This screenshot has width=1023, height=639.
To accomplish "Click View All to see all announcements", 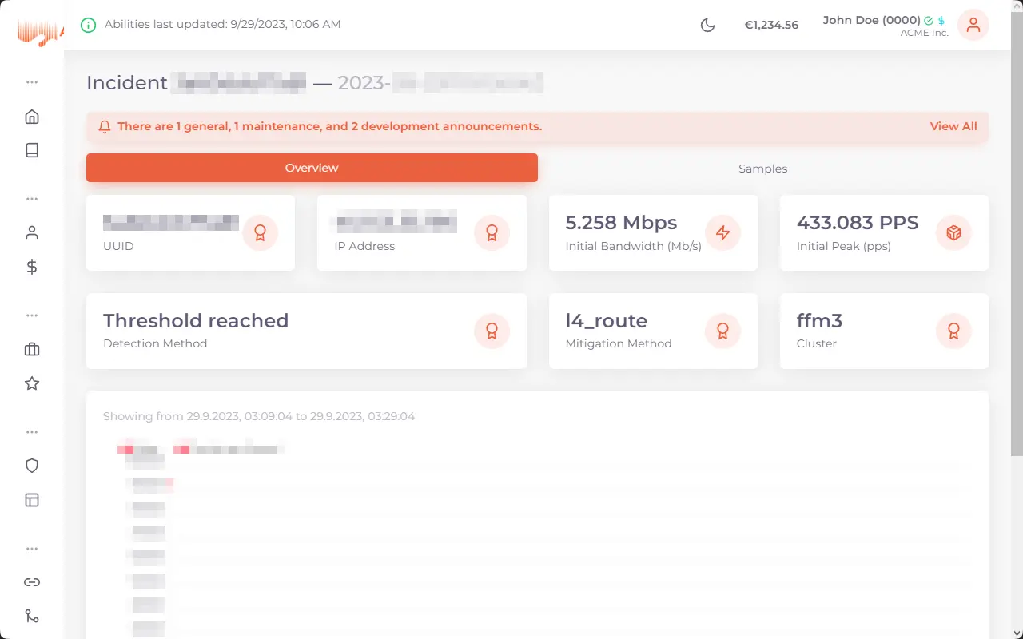I will coord(953,126).
